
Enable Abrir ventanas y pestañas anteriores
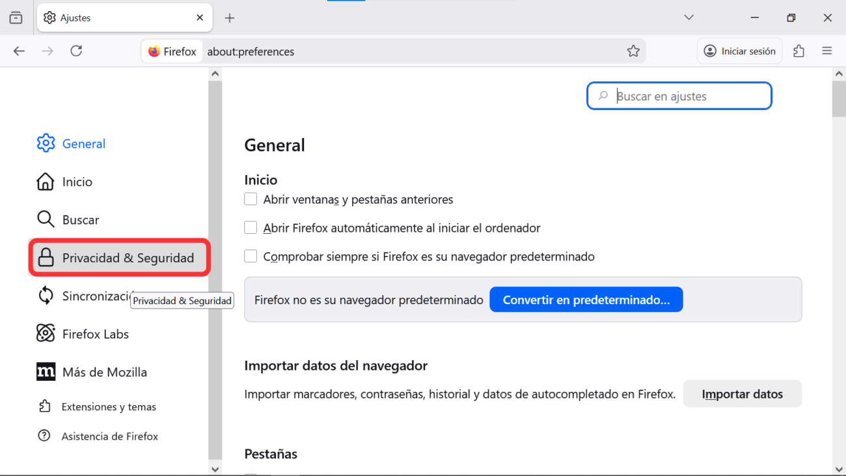tap(251, 199)
